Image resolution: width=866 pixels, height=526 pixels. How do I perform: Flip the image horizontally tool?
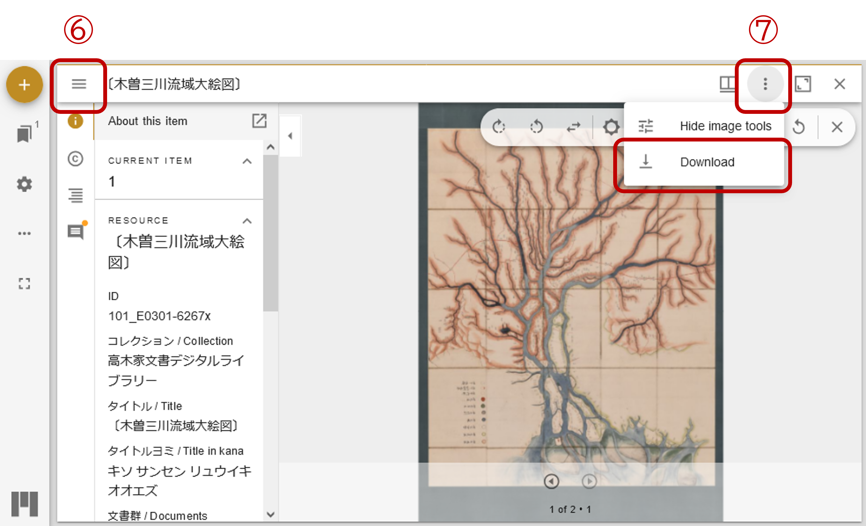pos(573,127)
